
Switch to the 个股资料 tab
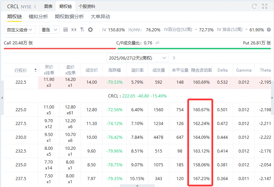tap(87, 7)
